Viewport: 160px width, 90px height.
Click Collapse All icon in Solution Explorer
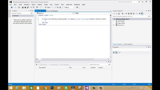coord(131,13)
